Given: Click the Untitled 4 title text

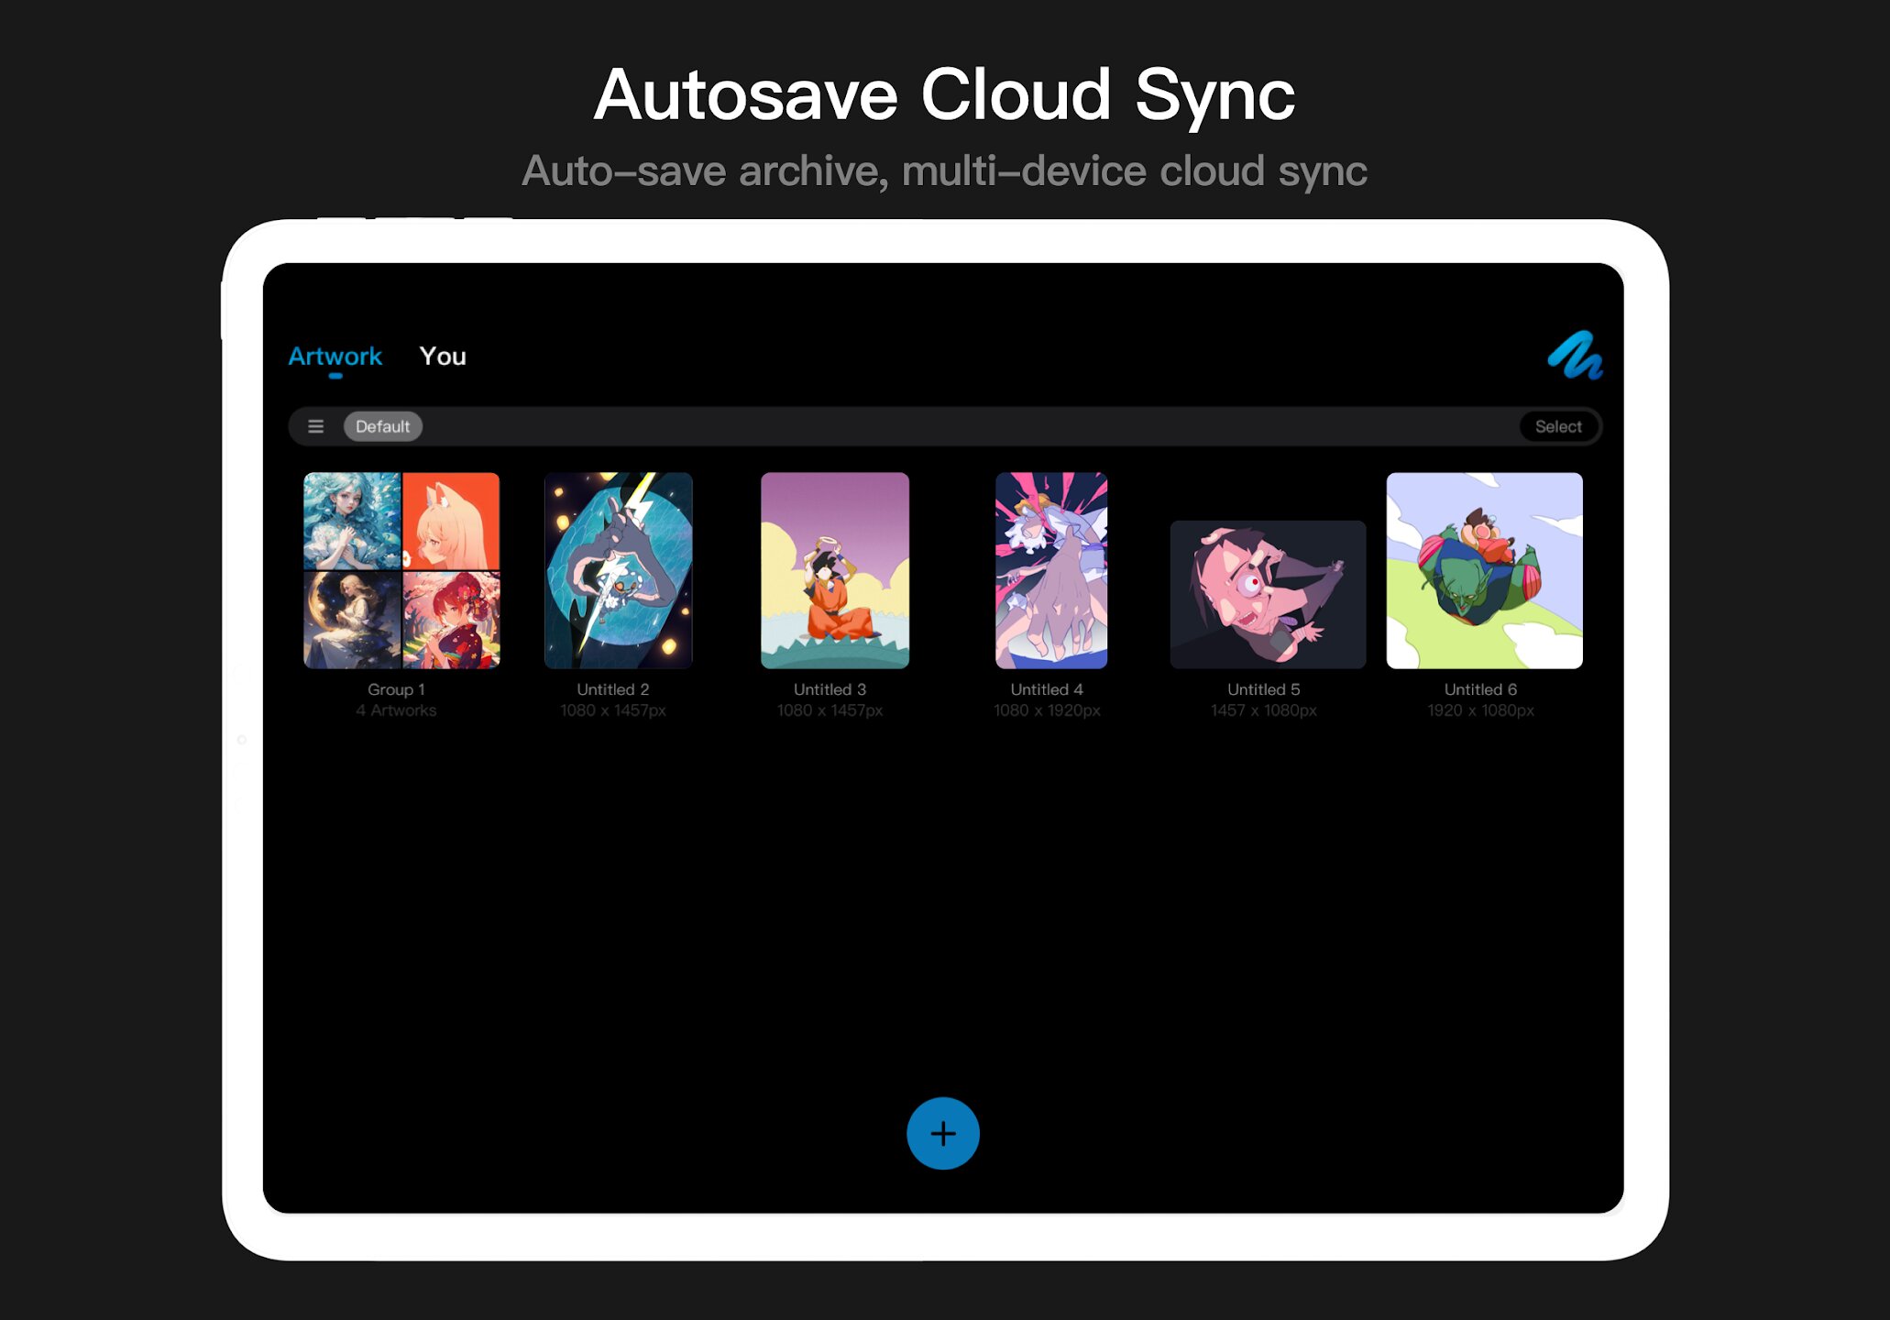Looking at the screenshot, I should [1046, 689].
